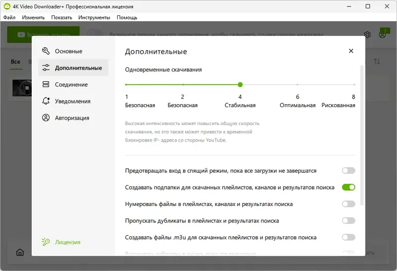Click the settings dialog vertical scrollbar

pos(362,135)
